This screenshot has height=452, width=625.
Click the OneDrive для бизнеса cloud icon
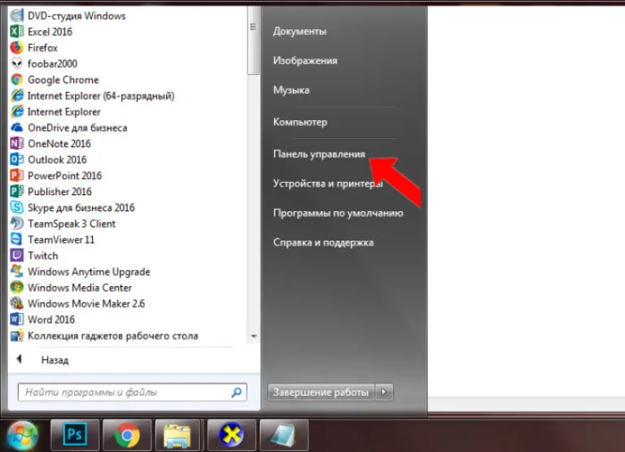click(x=17, y=128)
